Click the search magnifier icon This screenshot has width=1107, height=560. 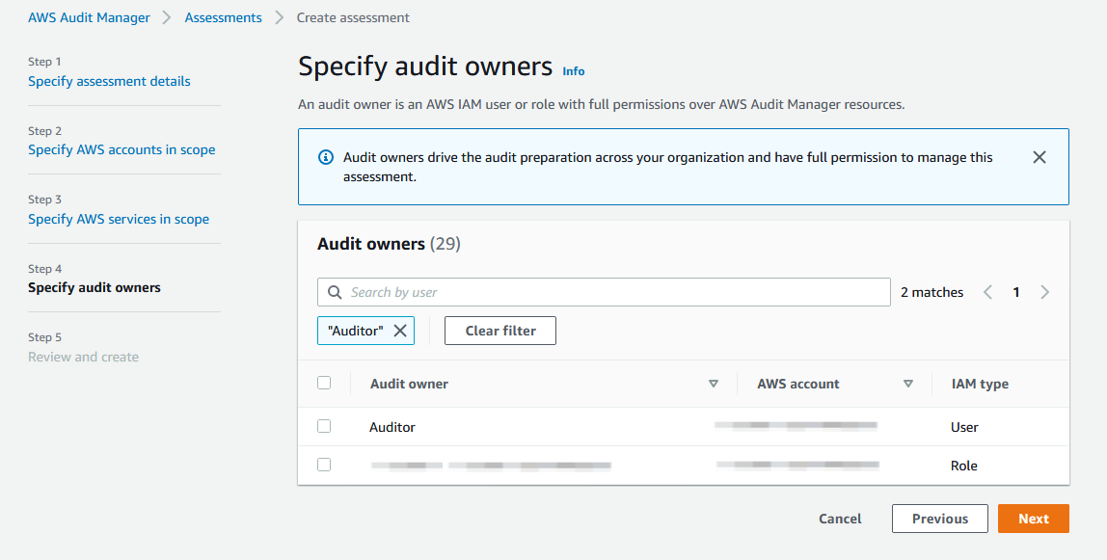click(x=335, y=292)
